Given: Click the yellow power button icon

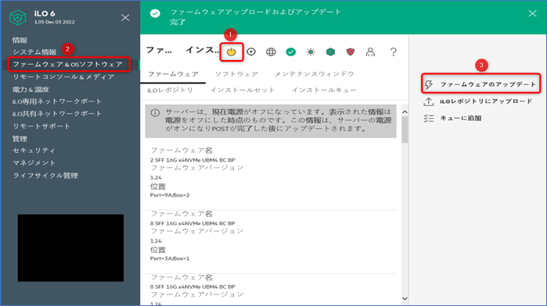Looking at the screenshot, I should [x=232, y=52].
